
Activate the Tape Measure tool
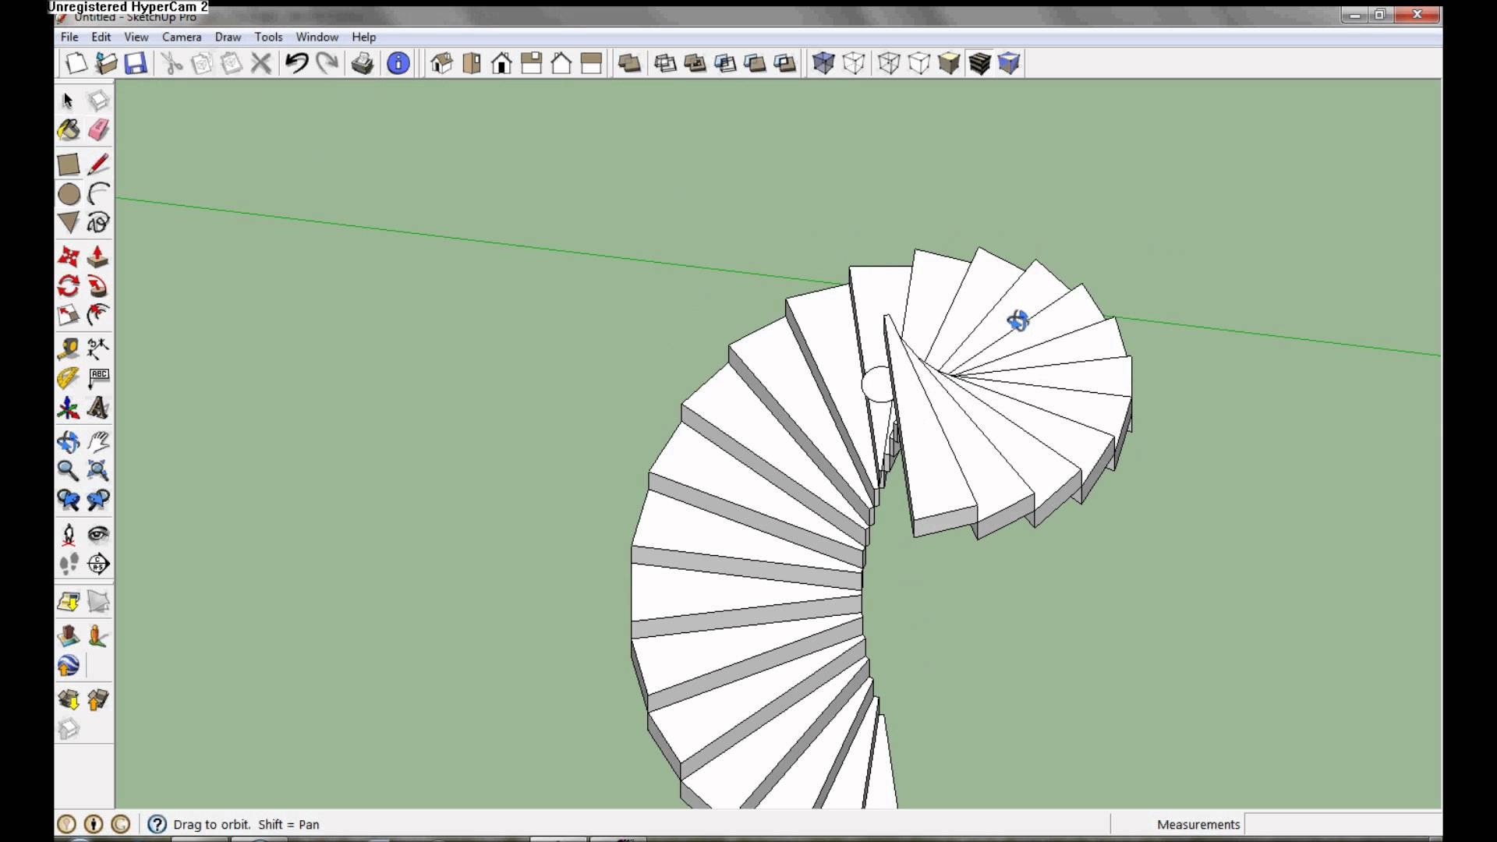tap(69, 348)
